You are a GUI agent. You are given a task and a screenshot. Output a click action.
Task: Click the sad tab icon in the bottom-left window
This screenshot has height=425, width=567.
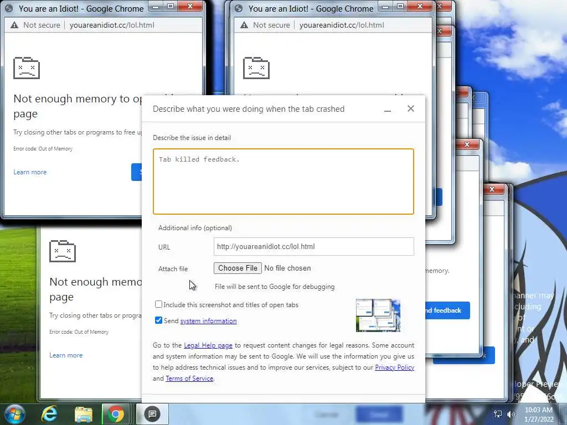click(x=63, y=251)
